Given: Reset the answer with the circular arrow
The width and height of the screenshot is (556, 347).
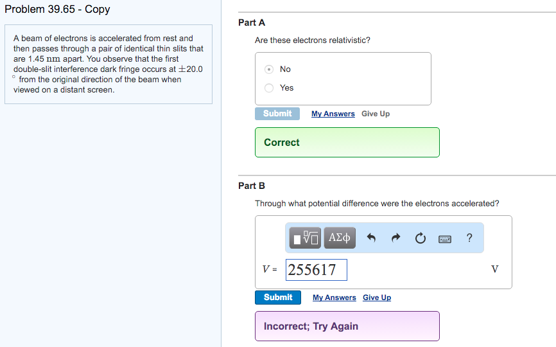Looking at the screenshot, I should (x=420, y=238).
